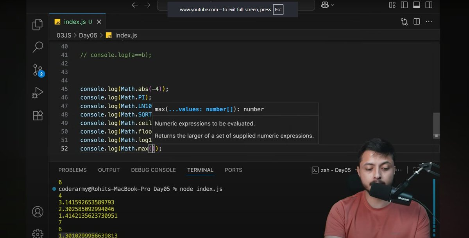Open the Customize Layout icon
The image size is (469, 238).
(392, 5)
